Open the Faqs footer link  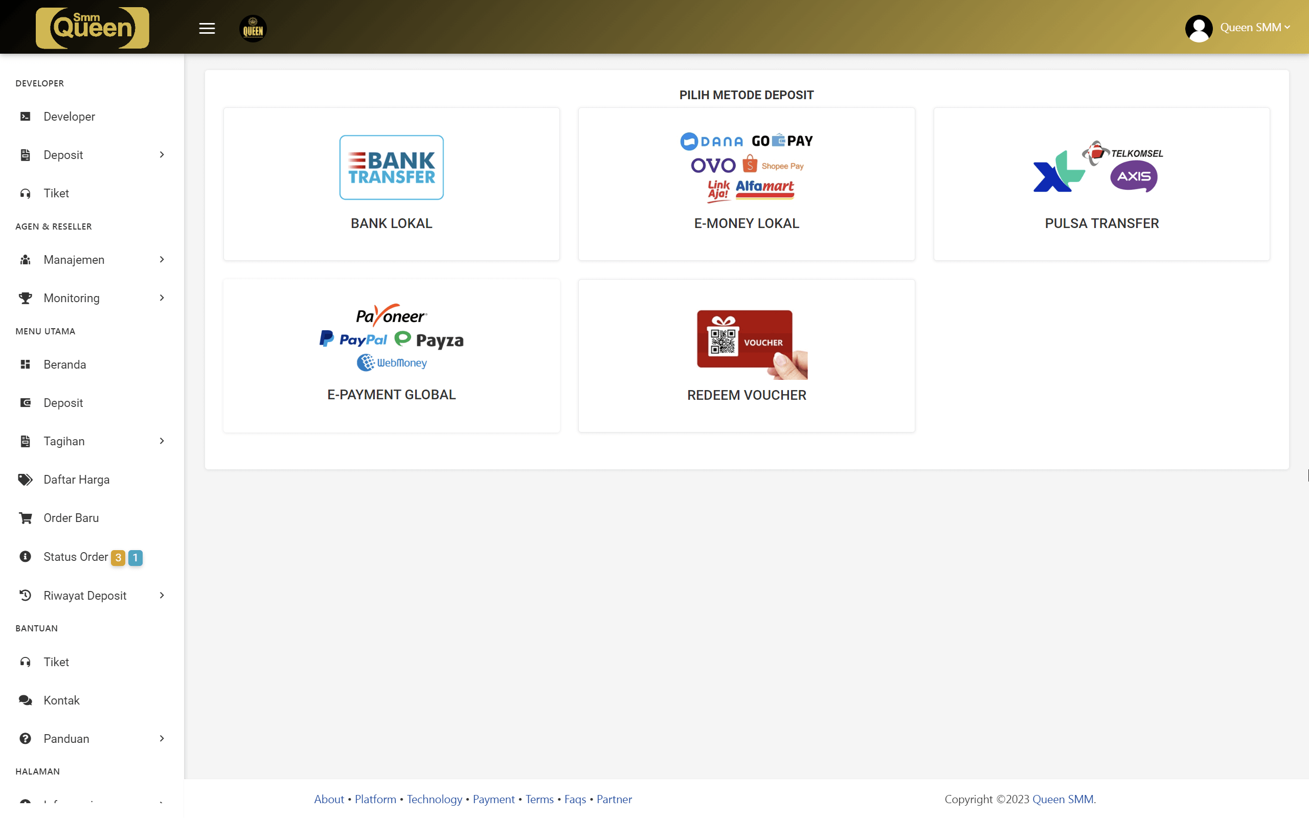575,800
